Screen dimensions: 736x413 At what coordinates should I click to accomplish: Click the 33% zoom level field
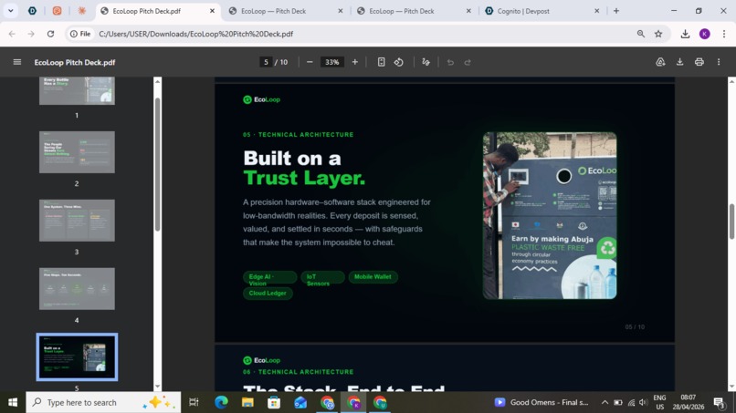pyautogui.click(x=331, y=62)
